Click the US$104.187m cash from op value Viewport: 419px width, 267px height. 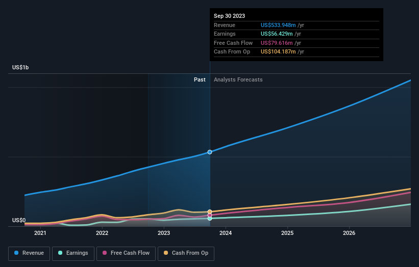(278, 52)
